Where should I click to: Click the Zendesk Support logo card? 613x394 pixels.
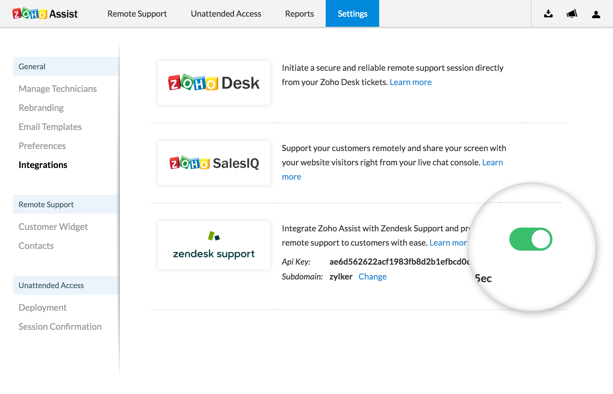click(214, 245)
